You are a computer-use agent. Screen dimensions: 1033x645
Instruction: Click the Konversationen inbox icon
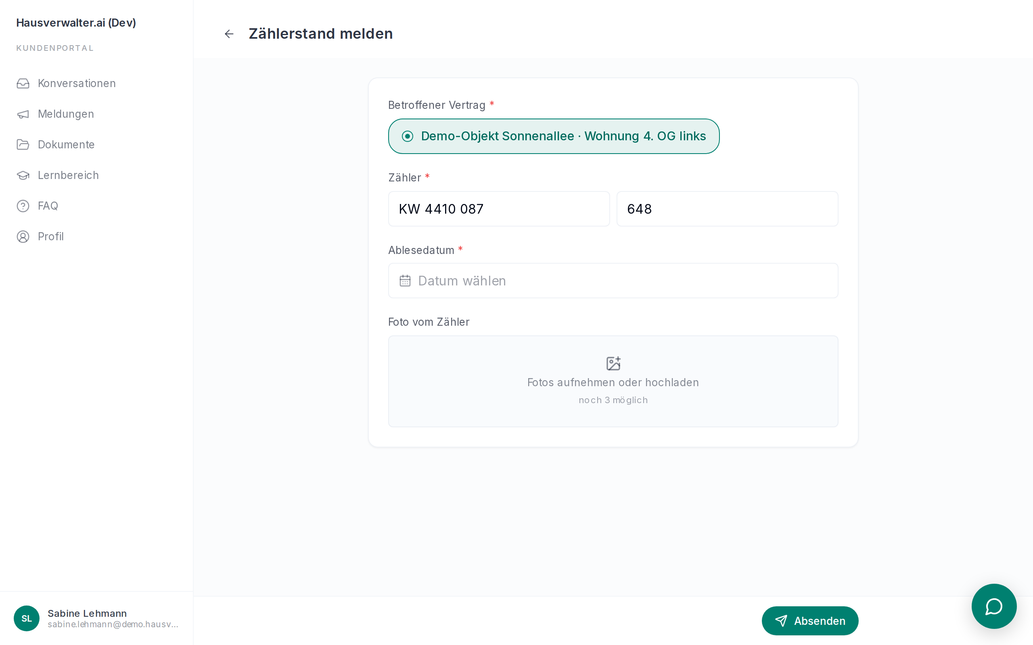[23, 83]
